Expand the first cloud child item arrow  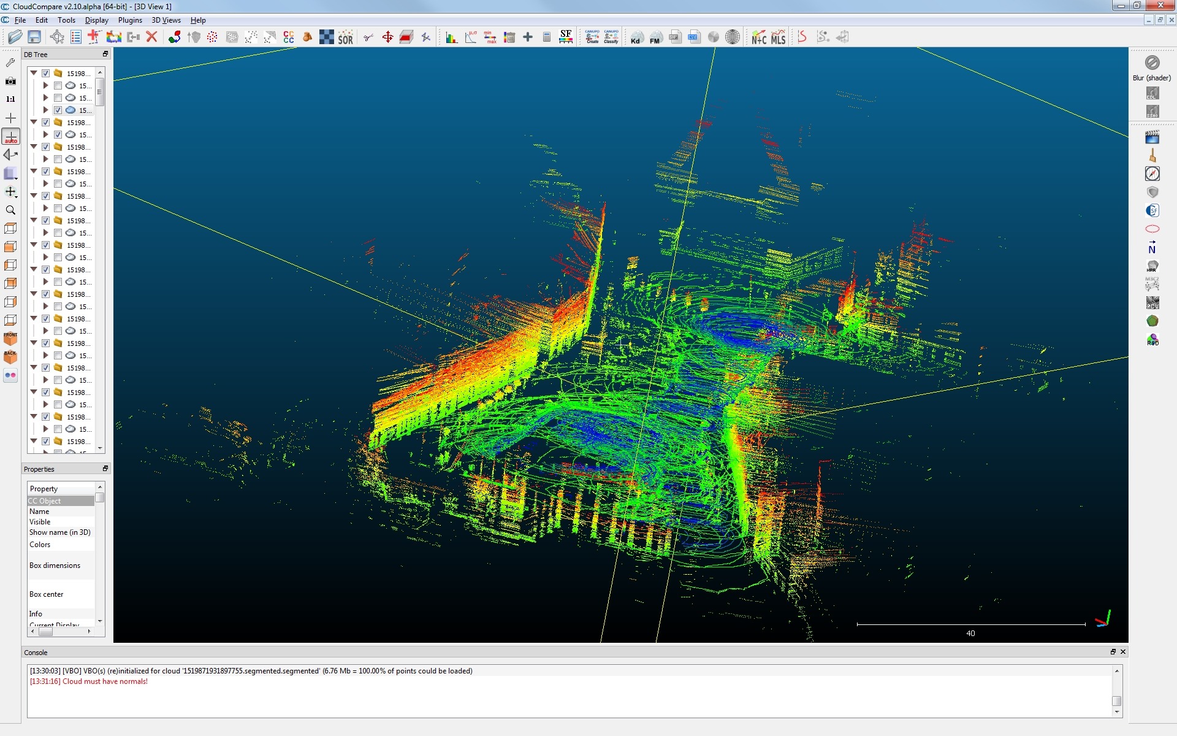click(45, 85)
